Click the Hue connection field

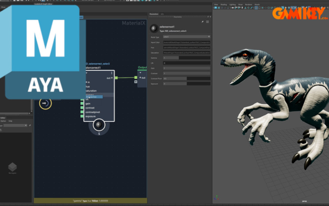coord(187,47)
